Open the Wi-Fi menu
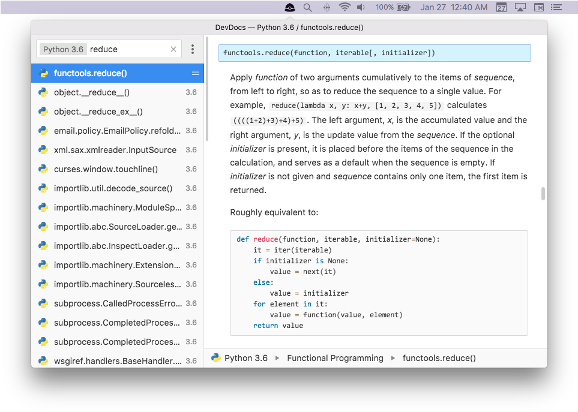Screen dimensions: 578x412 [x=345, y=7]
